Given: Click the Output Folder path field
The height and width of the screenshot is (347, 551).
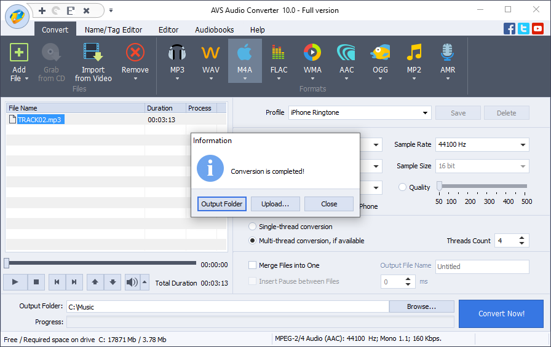Looking at the screenshot, I should [x=228, y=306].
